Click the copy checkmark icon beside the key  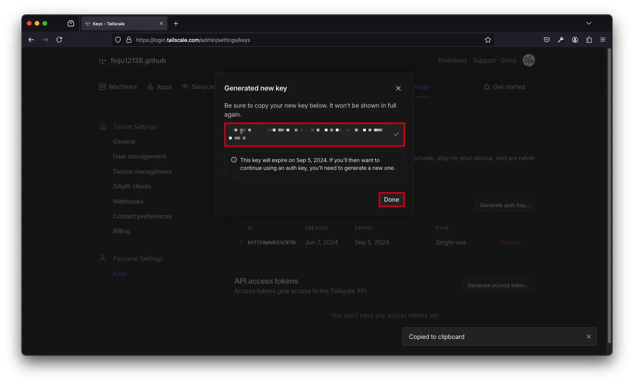396,134
